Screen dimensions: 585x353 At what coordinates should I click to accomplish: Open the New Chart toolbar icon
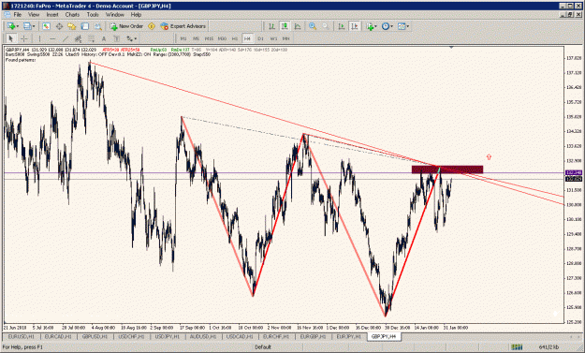pos(10,26)
